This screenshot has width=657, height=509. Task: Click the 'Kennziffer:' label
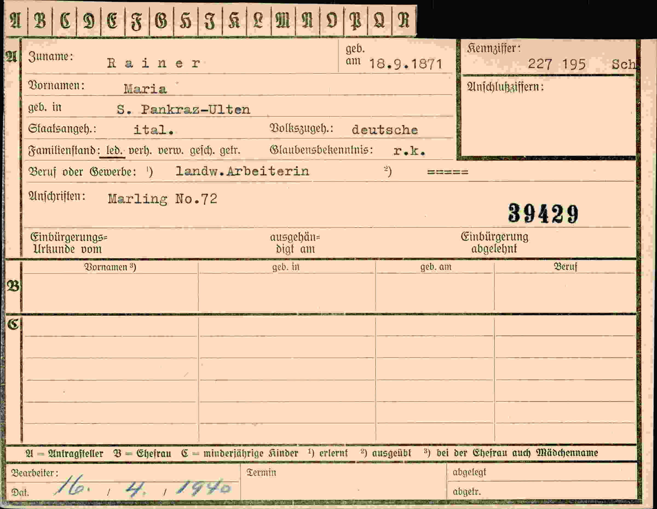point(494,48)
